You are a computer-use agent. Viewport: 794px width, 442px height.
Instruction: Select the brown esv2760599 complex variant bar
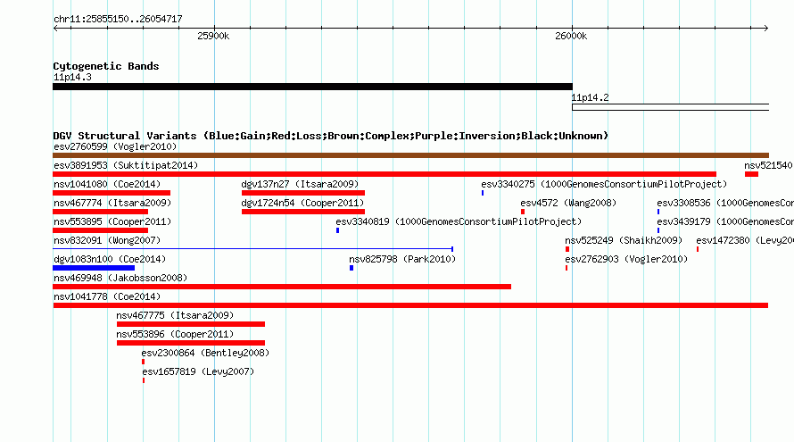click(x=410, y=155)
